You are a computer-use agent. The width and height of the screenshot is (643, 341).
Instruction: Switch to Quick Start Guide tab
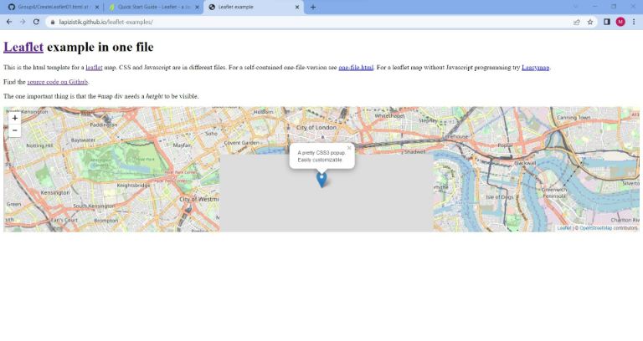(x=151, y=7)
